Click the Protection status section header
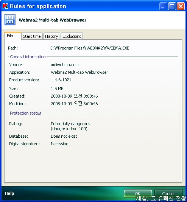The image size is (187, 202). pos(25,113)
